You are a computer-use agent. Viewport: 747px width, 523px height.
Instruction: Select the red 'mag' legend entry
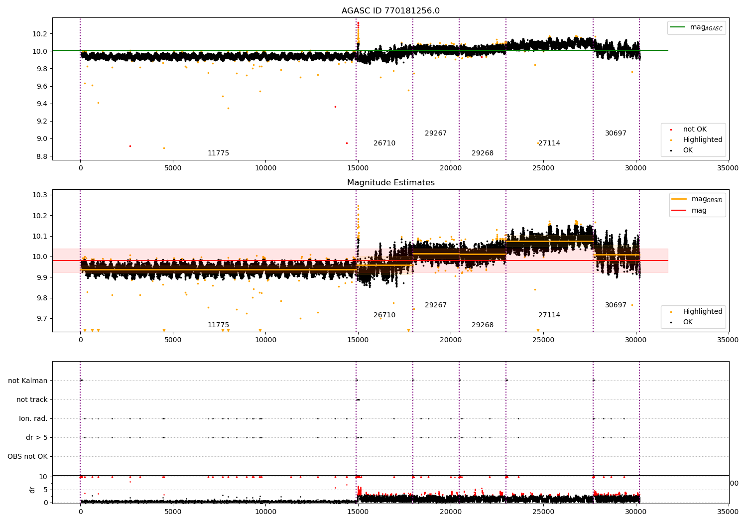(x=689, y=211)
